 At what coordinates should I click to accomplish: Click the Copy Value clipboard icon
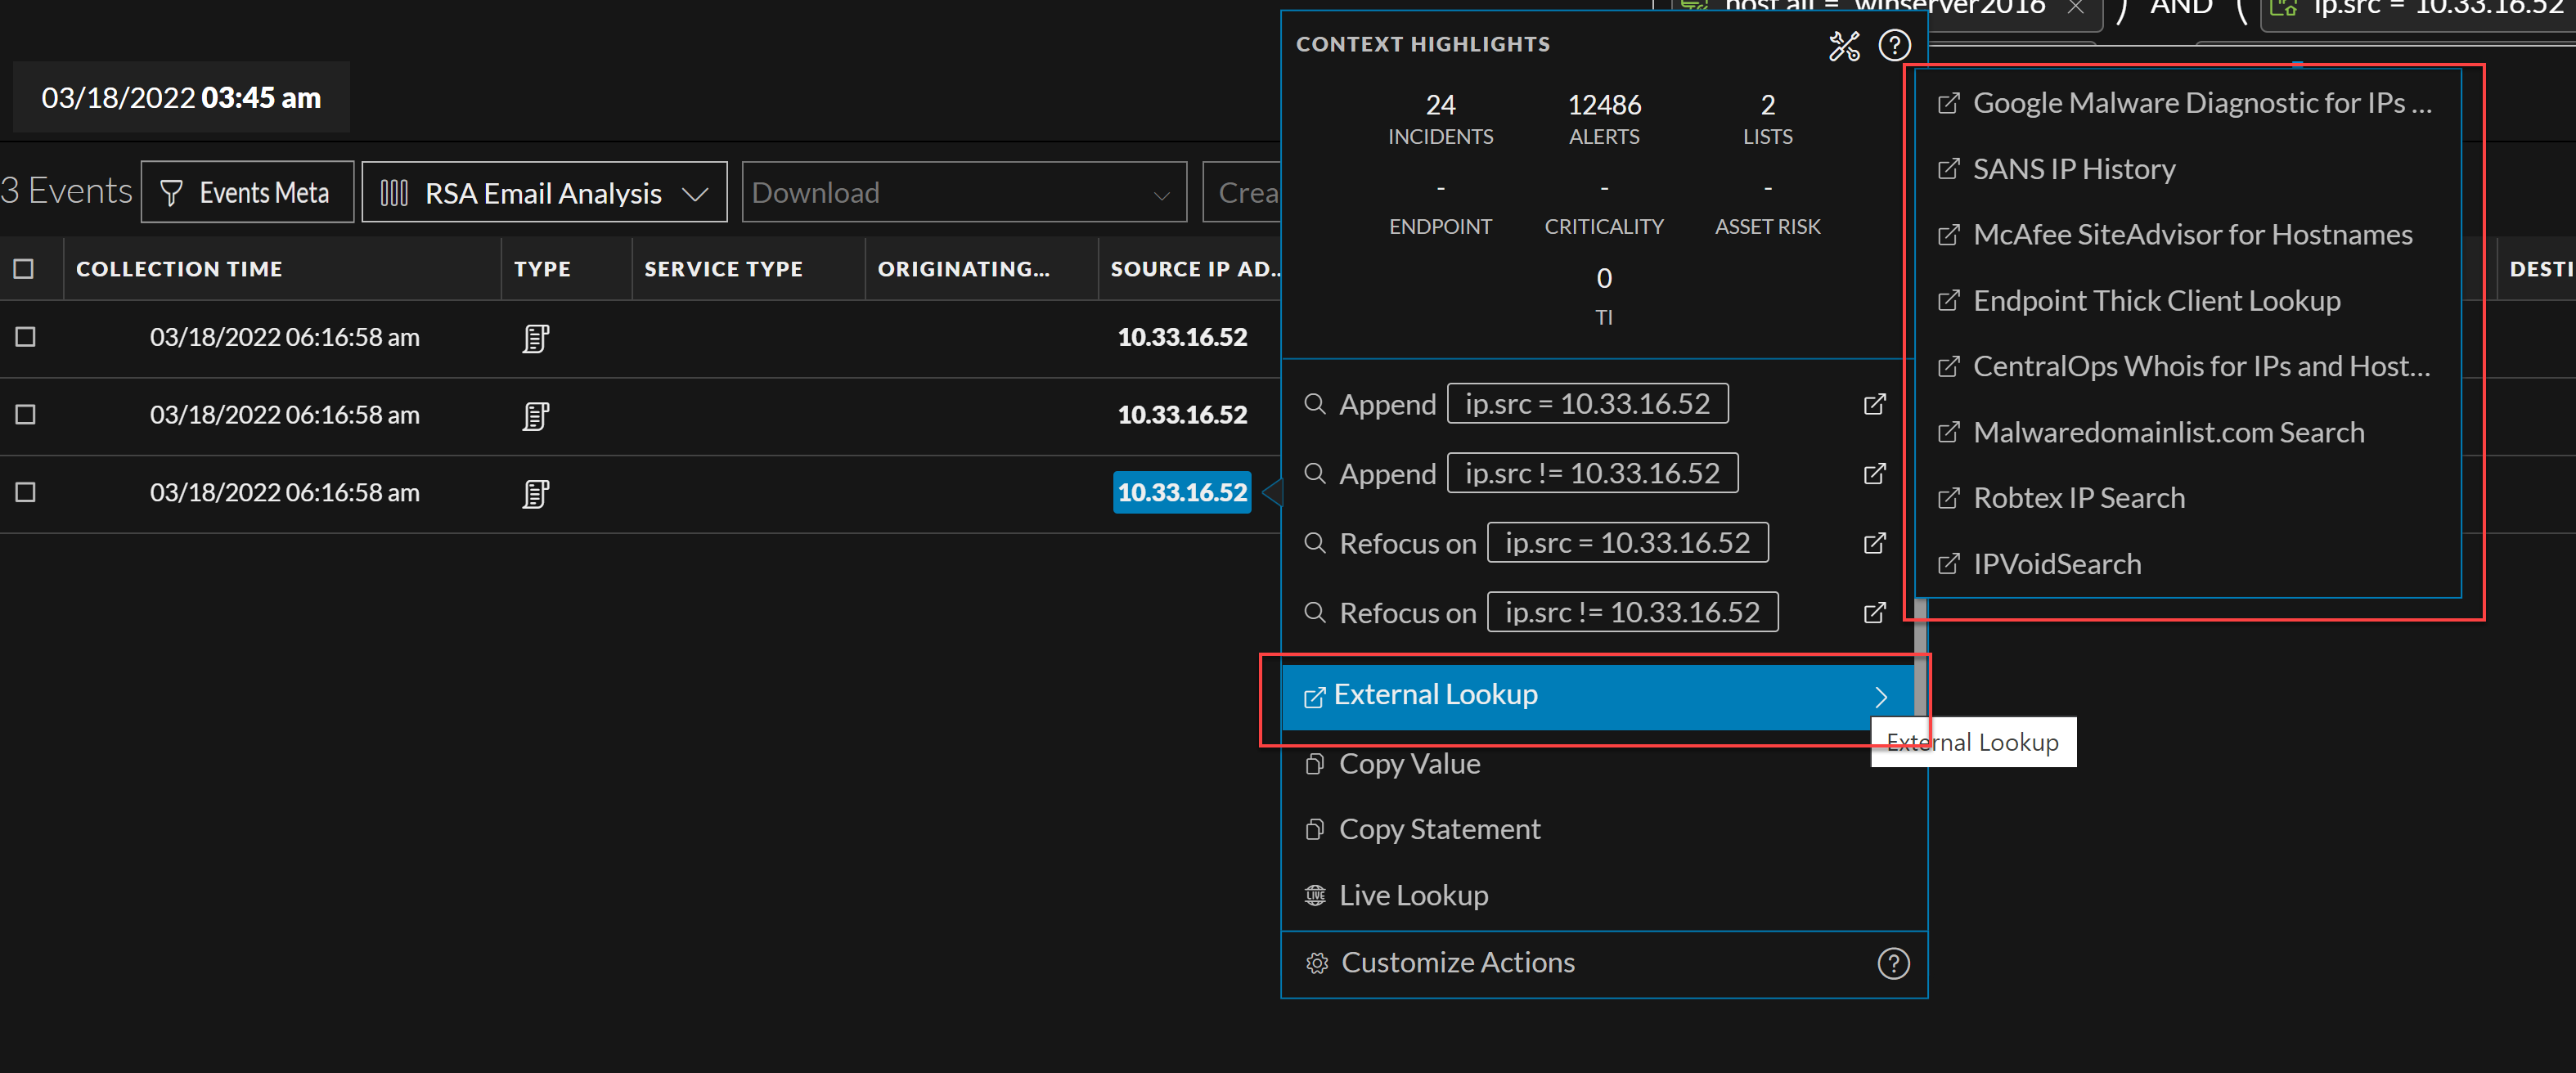(x=1315, y=764)
